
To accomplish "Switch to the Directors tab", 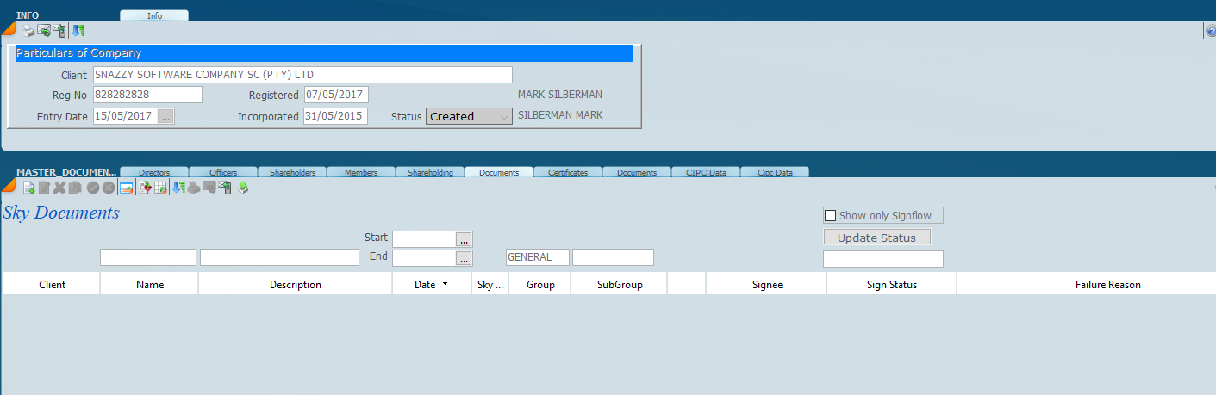I will [153, 172].
